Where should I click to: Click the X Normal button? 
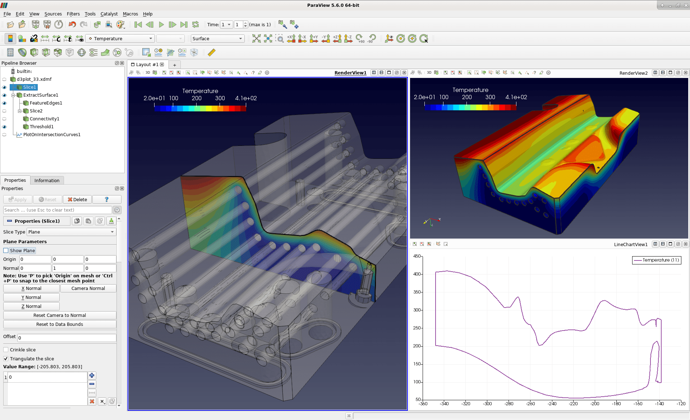point(31,289)
